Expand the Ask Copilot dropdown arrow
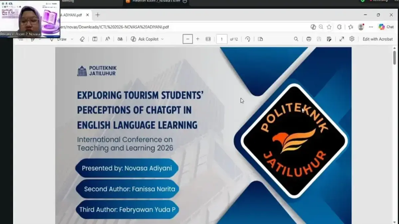The width and height of the screenshot is (399, 224). coord(162,39)
